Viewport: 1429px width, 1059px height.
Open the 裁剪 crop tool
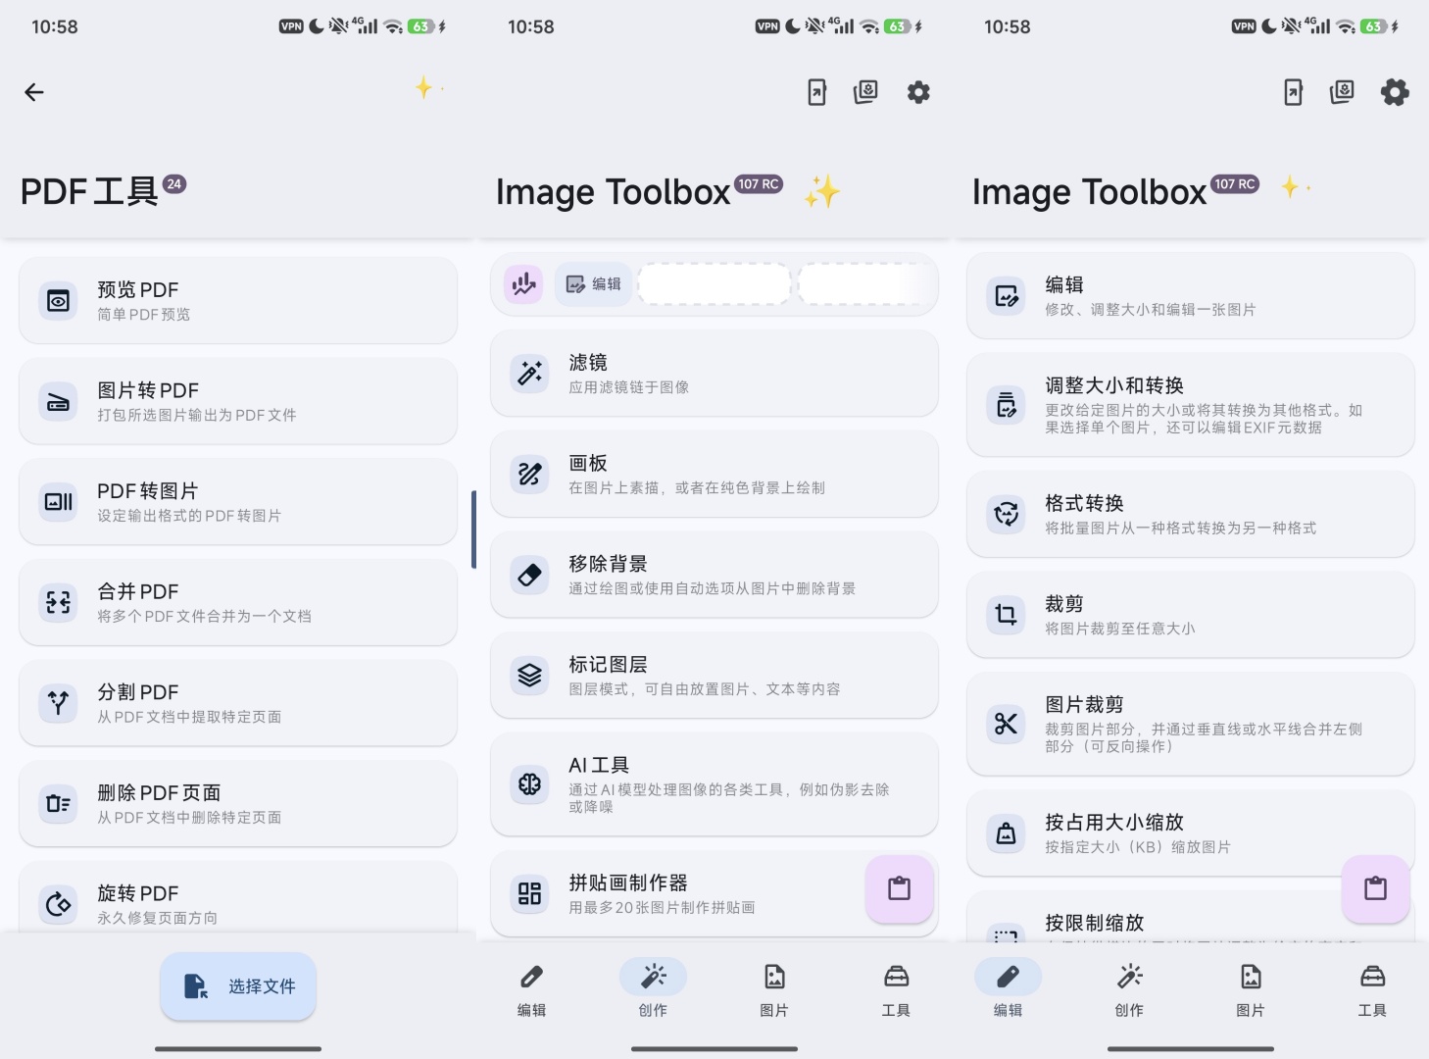tap(1191, 615)
